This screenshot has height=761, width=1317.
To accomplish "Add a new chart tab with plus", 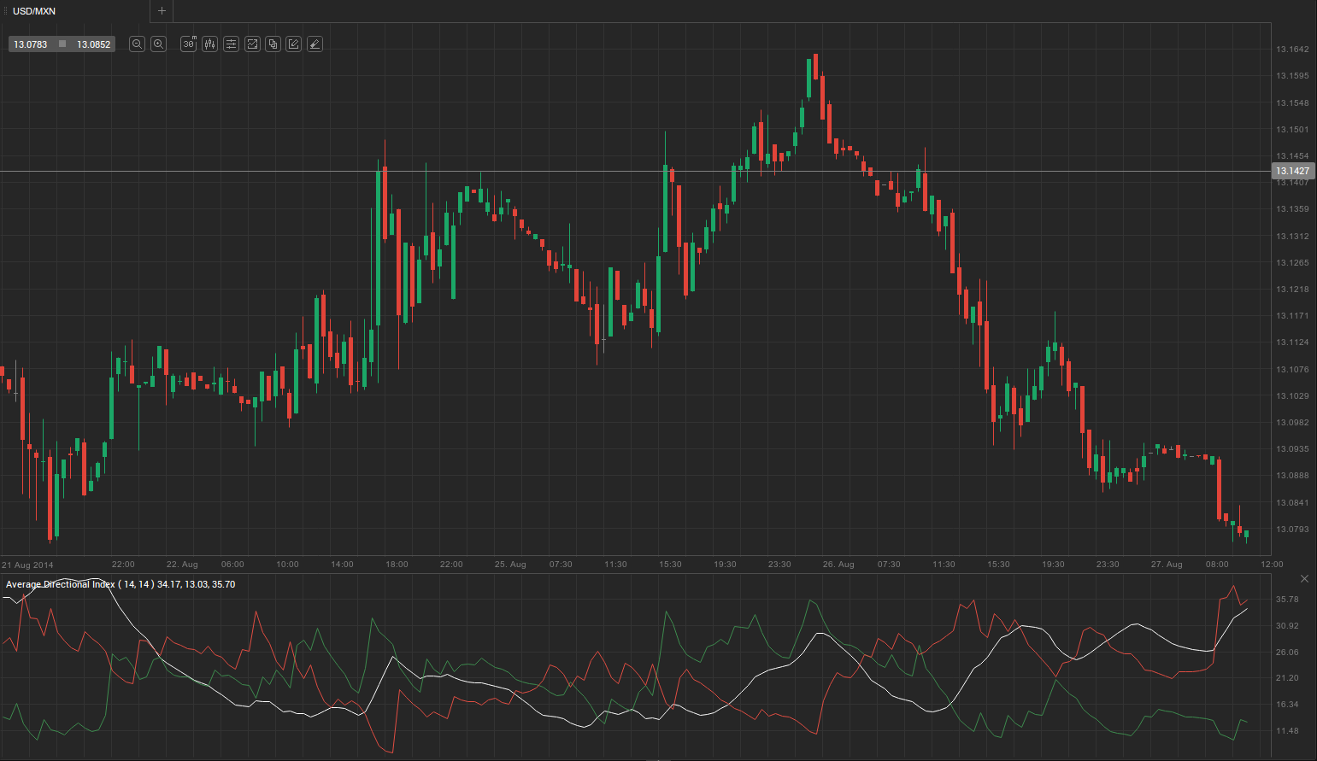I will [162, 11].
